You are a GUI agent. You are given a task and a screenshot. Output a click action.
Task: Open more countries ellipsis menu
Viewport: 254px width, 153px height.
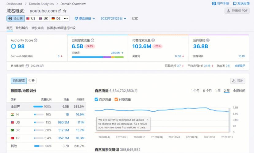(66, 18)
